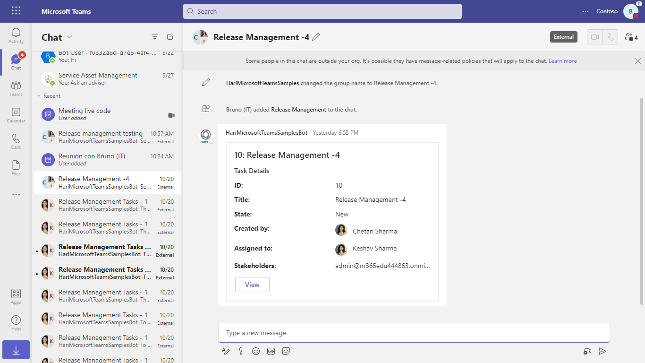This screenshot has width=645, height=363.
Task: Dismiss the external org notice
Action: [638, 61]
